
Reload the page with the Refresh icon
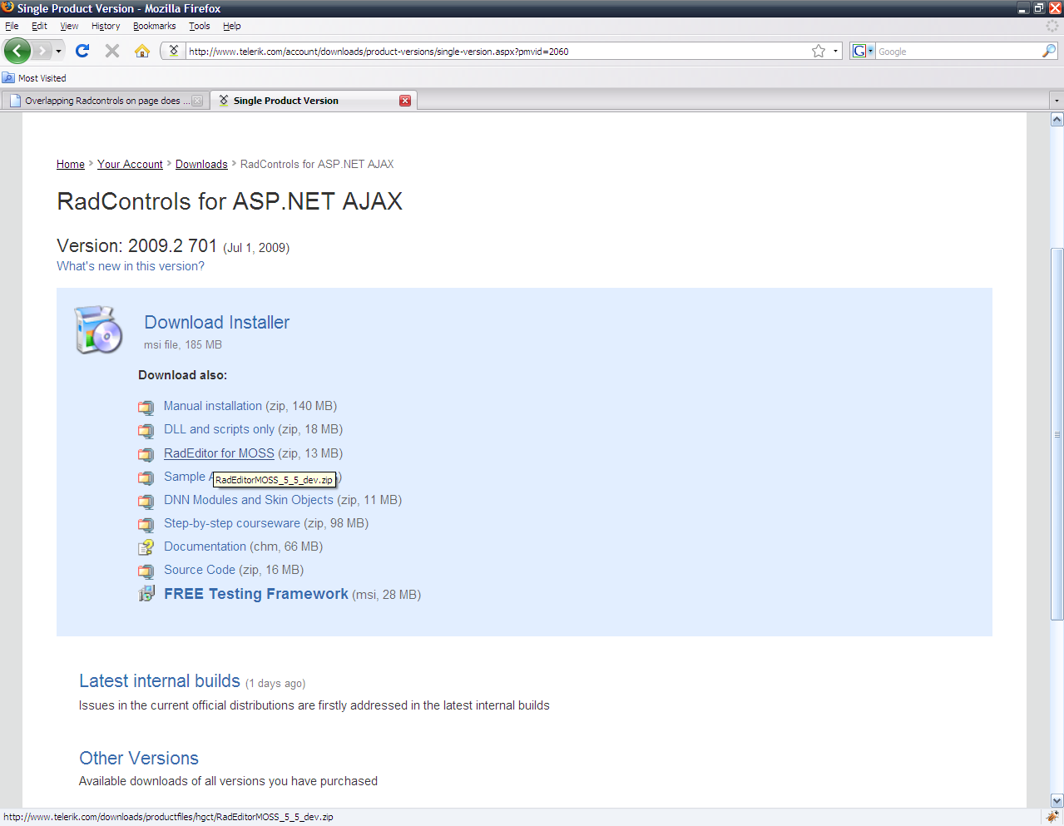82,51
